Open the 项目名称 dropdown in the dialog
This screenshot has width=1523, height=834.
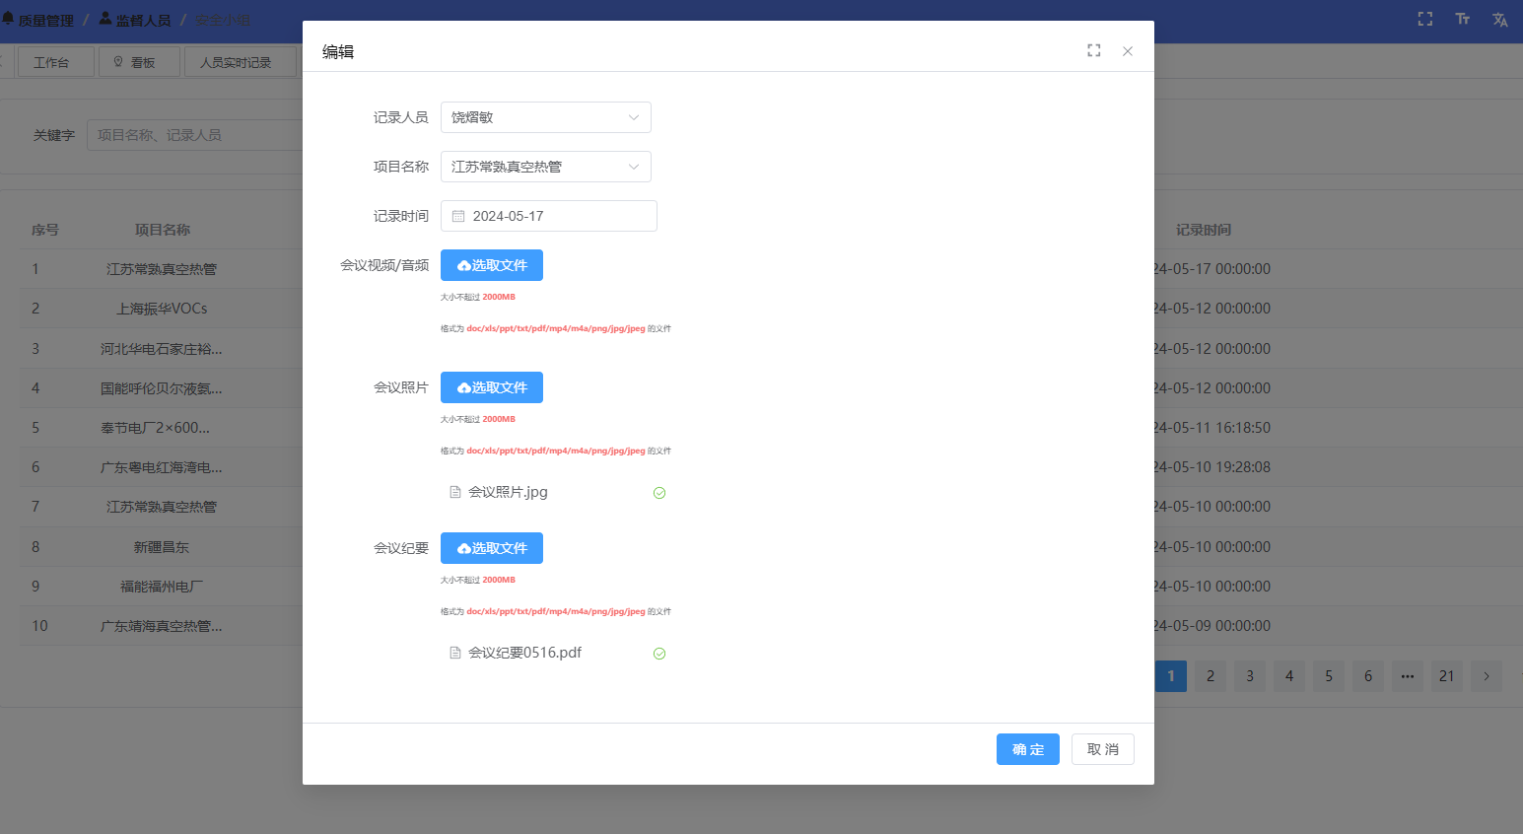click(546, 167)
